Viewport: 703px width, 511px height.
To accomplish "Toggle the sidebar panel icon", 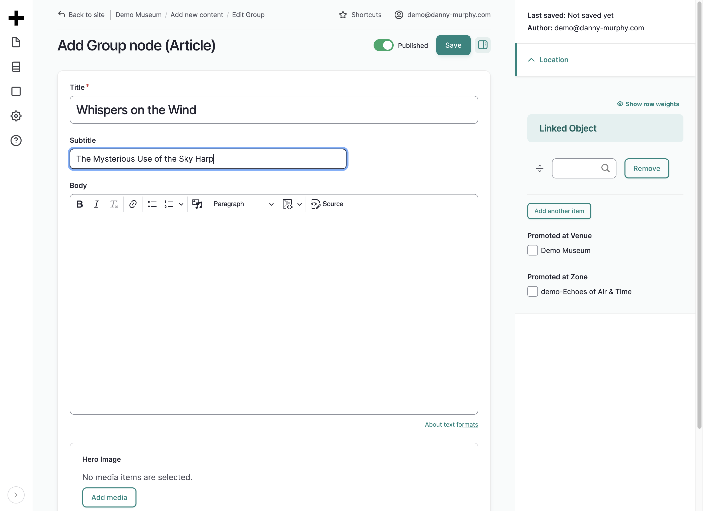I will [x=483, y=45].
